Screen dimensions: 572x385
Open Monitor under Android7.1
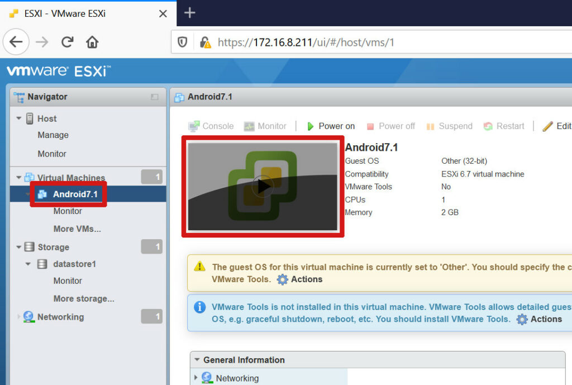(68, 211)
